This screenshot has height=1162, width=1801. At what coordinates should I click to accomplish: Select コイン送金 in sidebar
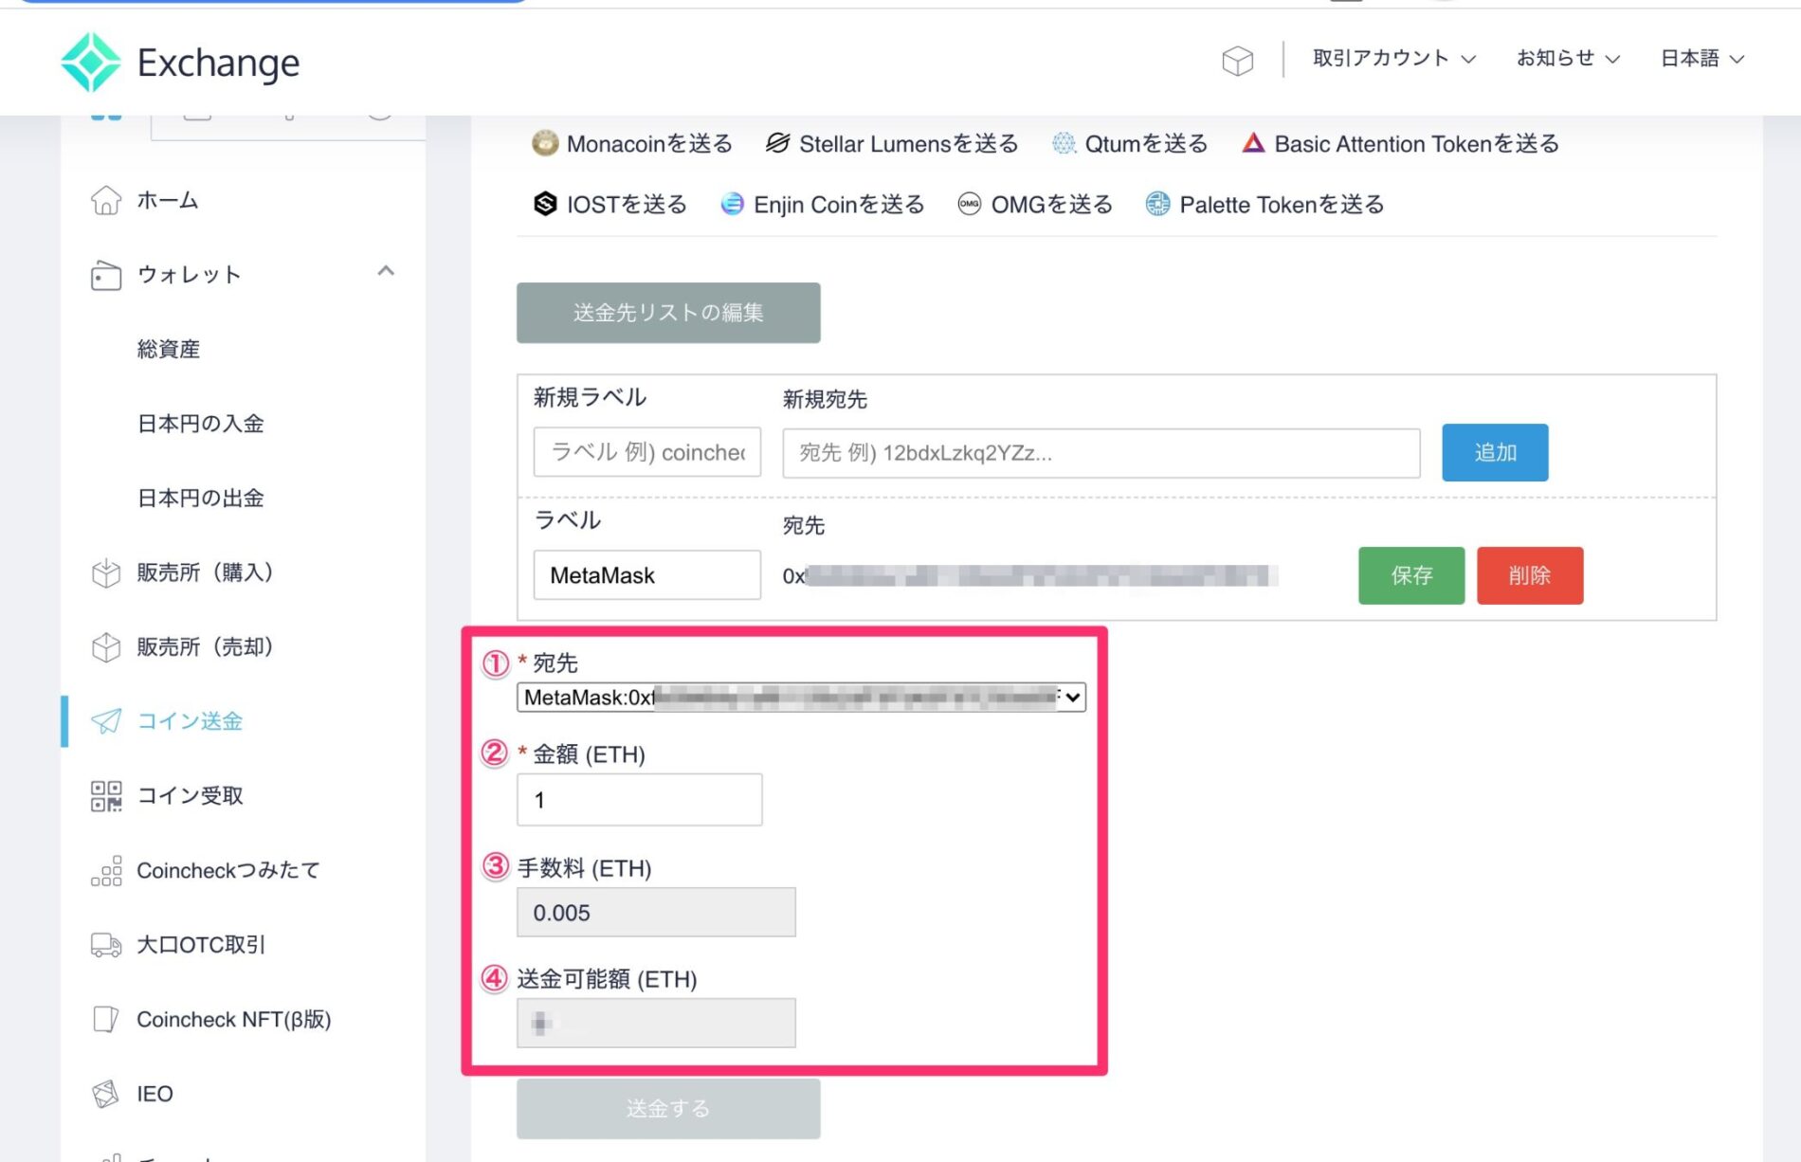point(191,721)
